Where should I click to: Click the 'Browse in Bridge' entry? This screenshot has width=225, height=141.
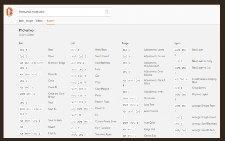(x=56, y=62)
